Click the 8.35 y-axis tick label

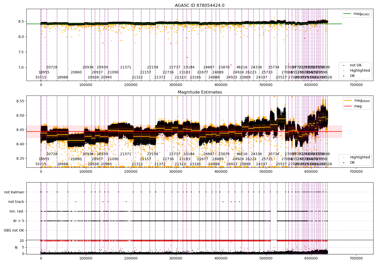[x=20, y=159]
